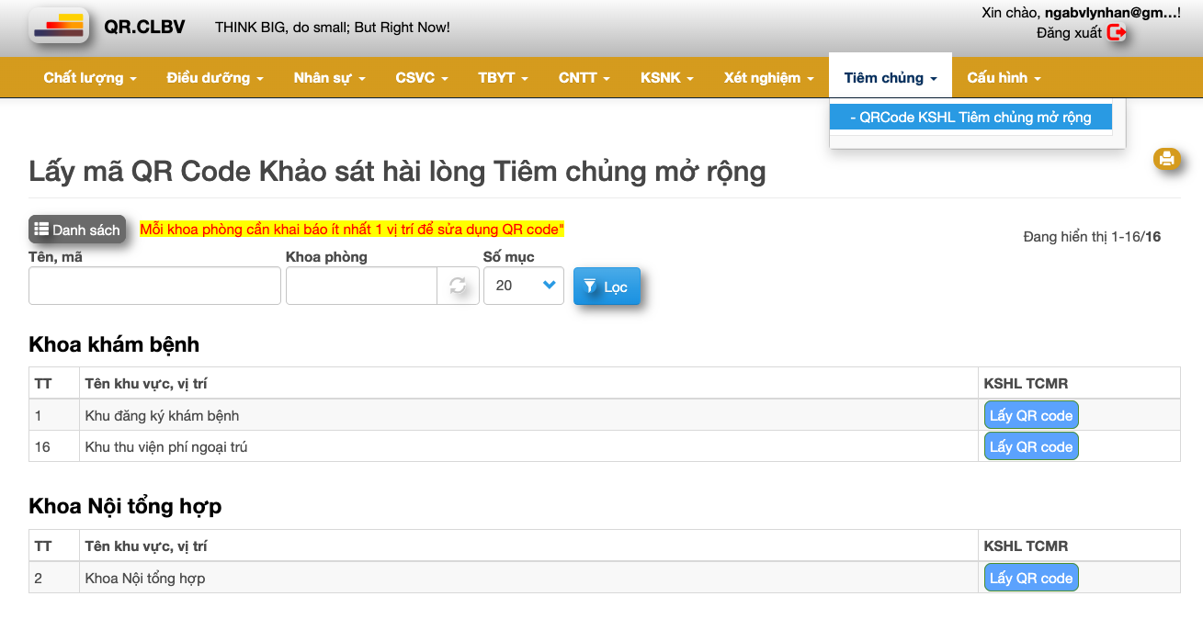Open the CNTT navigation menu

584,78
